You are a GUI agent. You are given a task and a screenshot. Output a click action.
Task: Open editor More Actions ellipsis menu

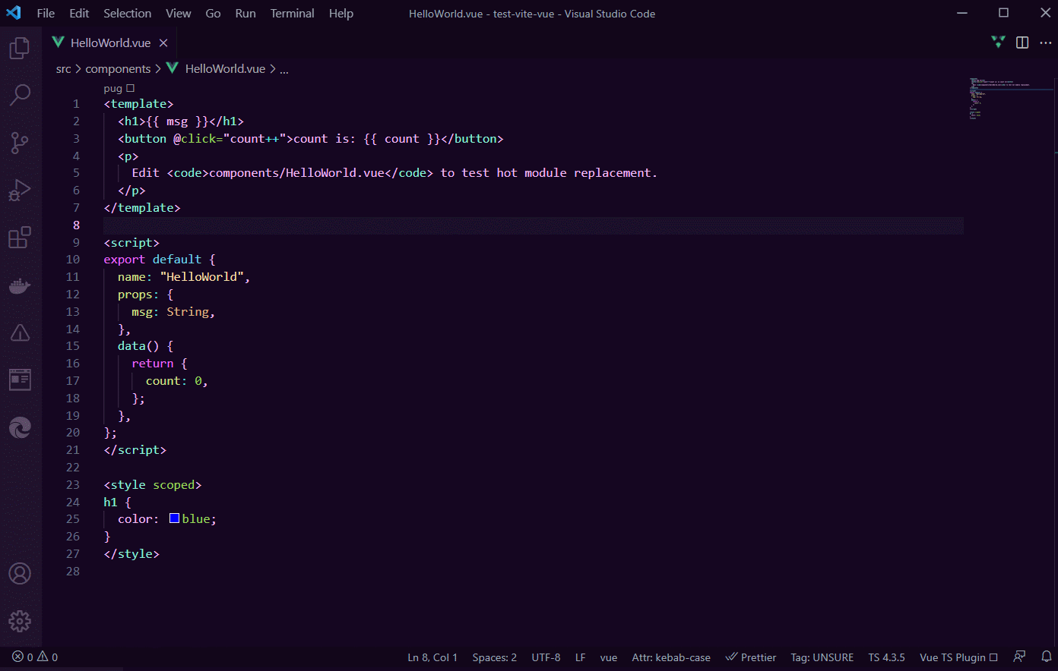pos(1045,43)
